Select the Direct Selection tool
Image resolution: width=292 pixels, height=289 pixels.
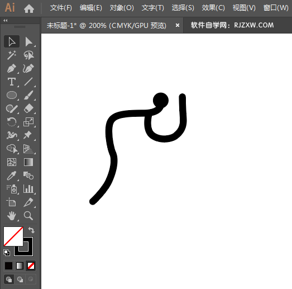point(28,41)
